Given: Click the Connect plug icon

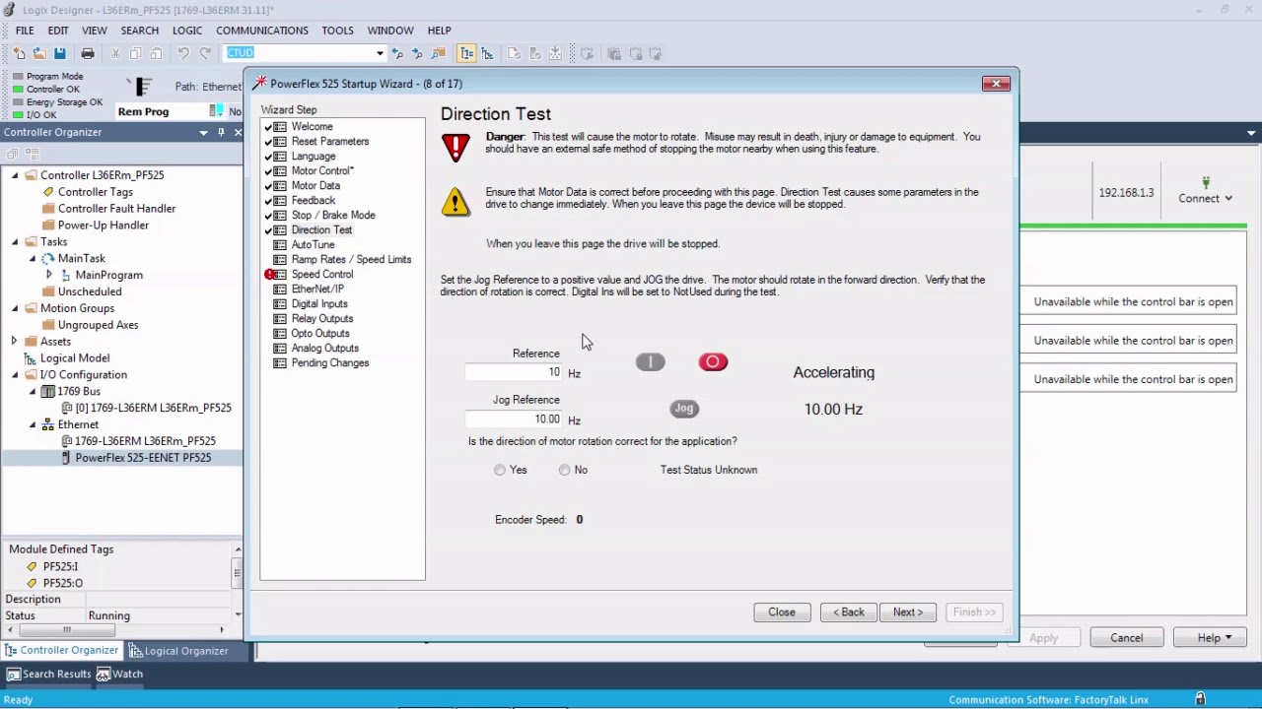Looking at the screenshot, I should tap(1206, 183).
